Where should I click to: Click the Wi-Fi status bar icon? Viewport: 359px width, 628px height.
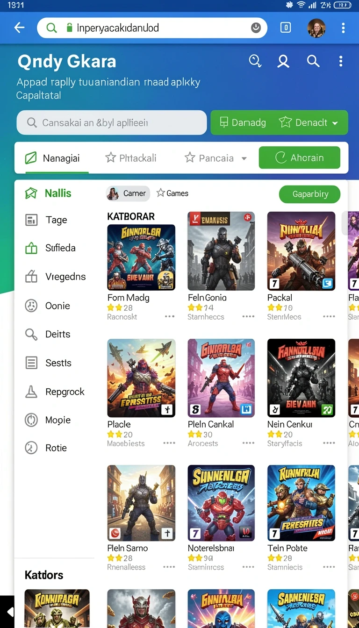[301, 5]
